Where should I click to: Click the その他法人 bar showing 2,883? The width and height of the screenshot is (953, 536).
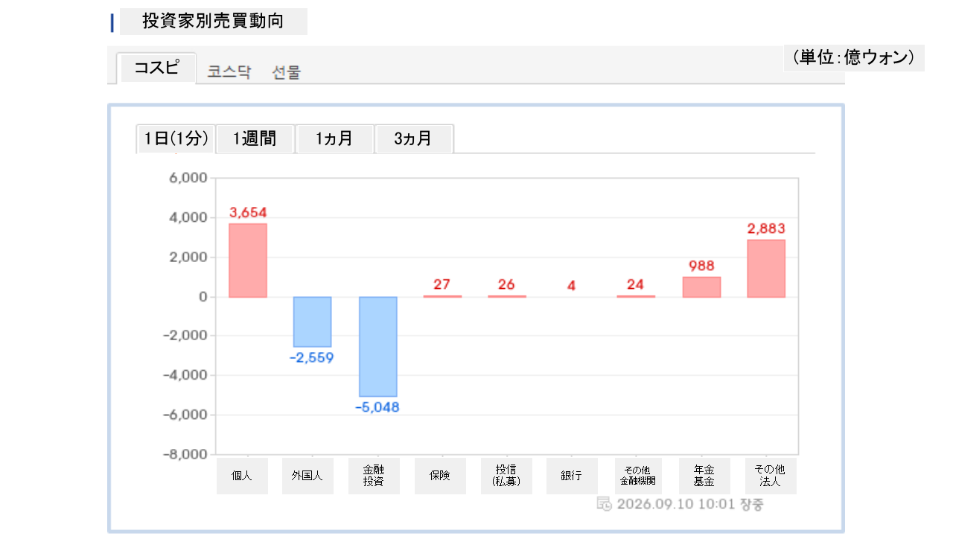766,268
